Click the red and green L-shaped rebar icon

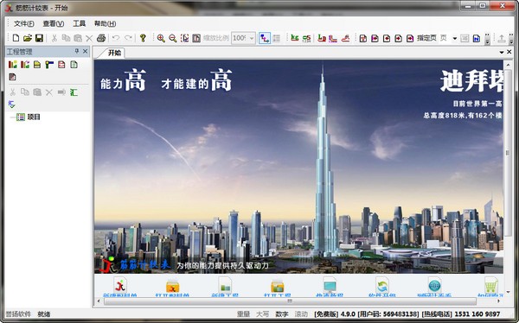(x=321, y=38)
